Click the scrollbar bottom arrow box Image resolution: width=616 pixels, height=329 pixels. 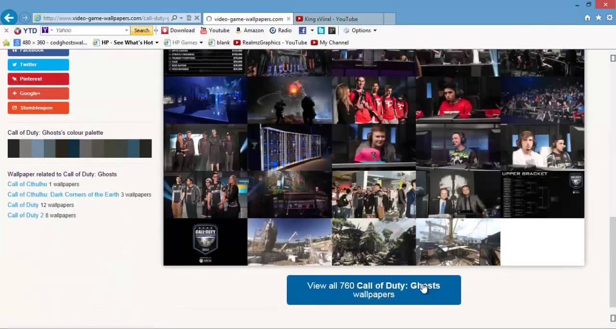613,318
